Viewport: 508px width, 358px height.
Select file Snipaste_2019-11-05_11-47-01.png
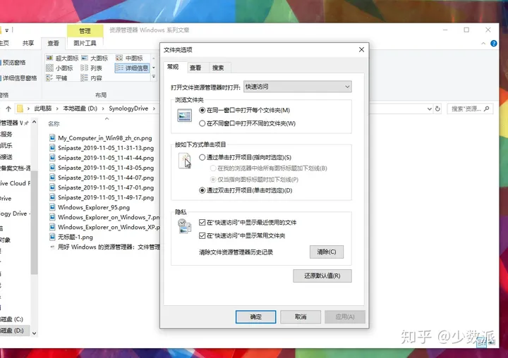click(x=102, y=187)
